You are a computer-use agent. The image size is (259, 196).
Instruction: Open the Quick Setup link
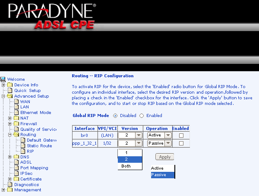pos(28,91)
